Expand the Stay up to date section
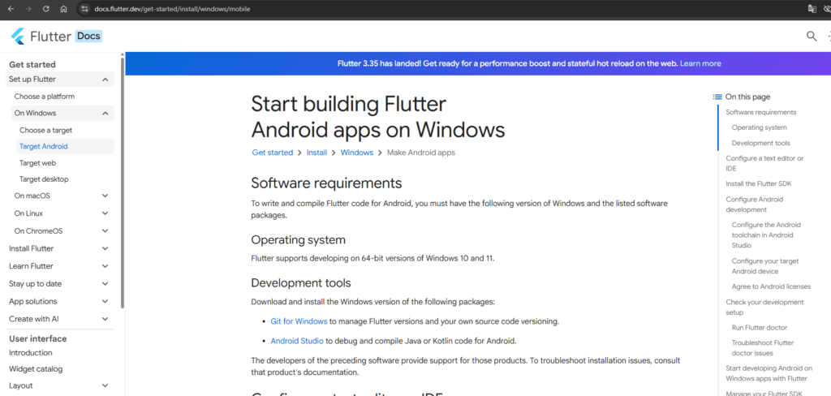The image size is (831, 396). click(105, 284)
